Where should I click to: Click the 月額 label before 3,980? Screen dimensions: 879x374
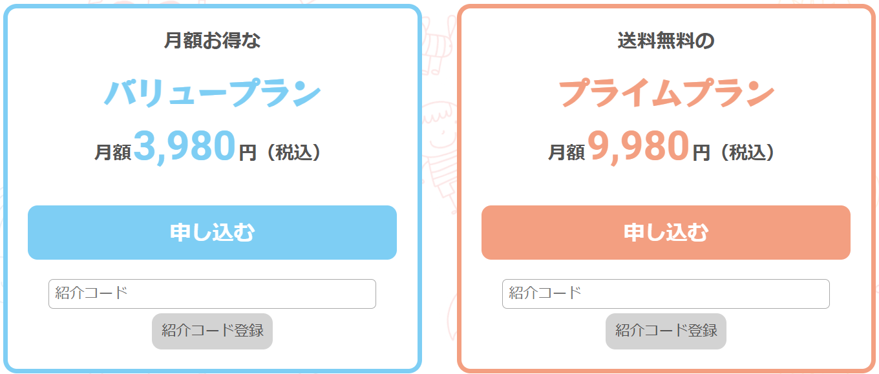113,152
